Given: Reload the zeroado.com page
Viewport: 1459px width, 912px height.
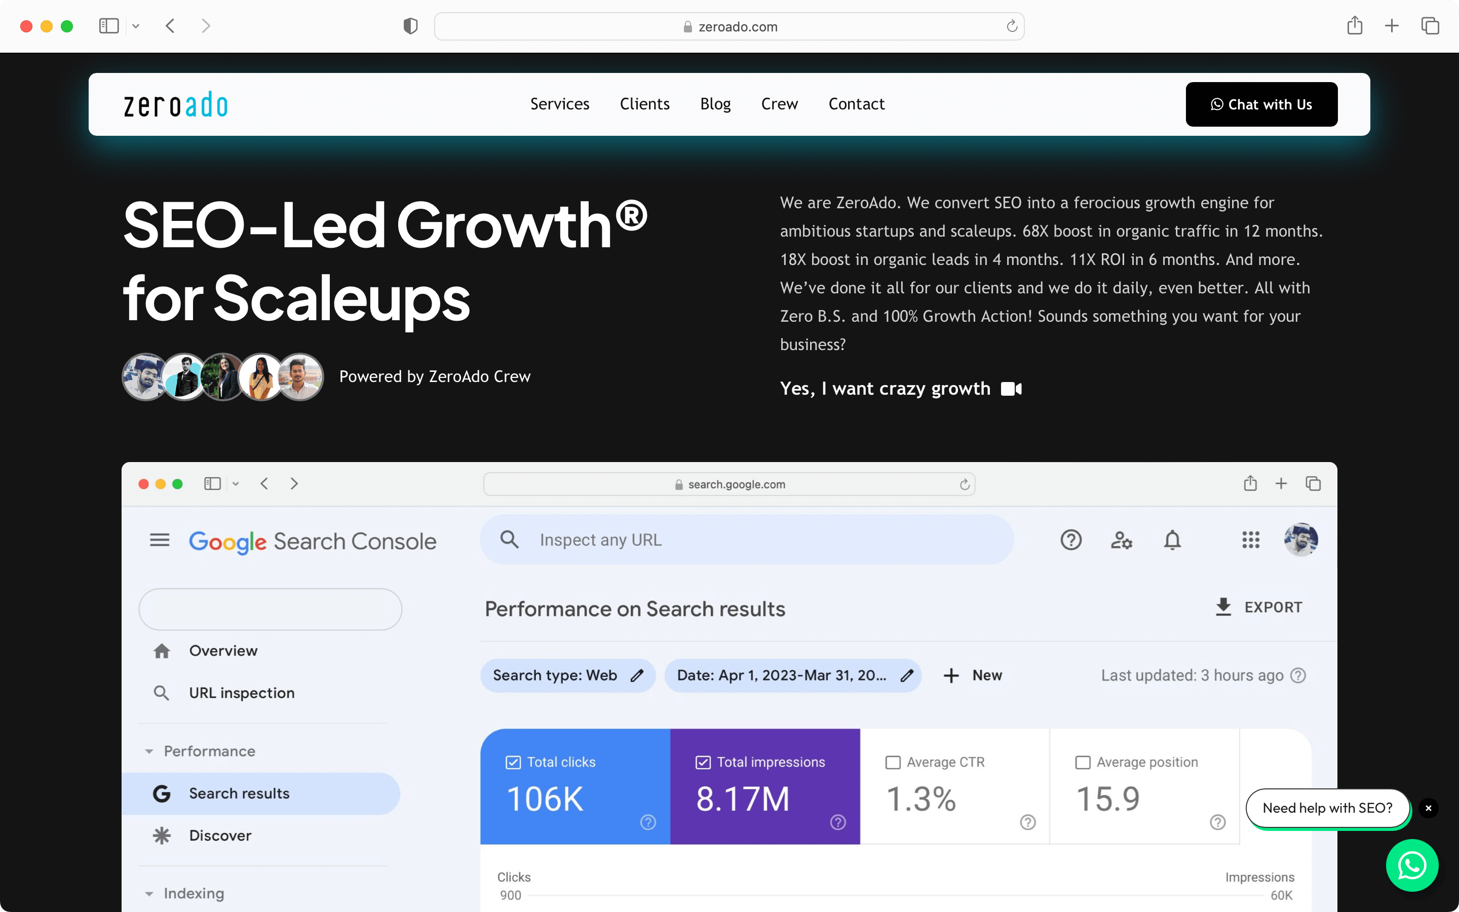Looking at the screenshot, I should click(1012, 26).
